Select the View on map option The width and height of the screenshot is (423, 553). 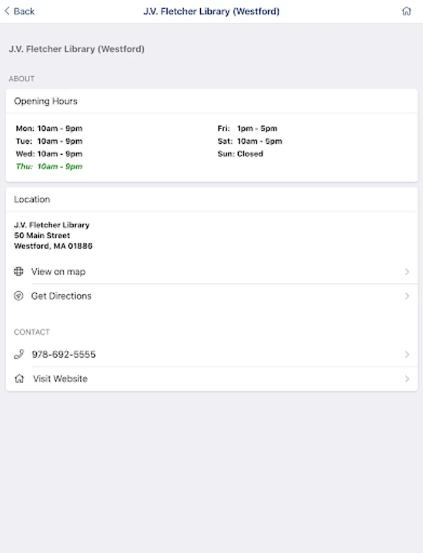(x=58, y=272)
